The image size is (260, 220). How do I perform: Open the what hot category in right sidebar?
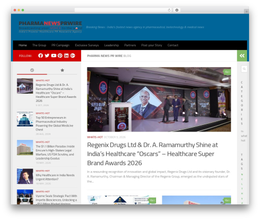pyautogui.click(x=244, y=138)
